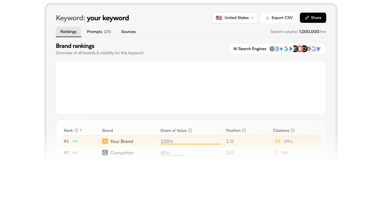Click the light blue ring engine icon
This screenshot has height=214, width=382.
click(x=314, y=49)
